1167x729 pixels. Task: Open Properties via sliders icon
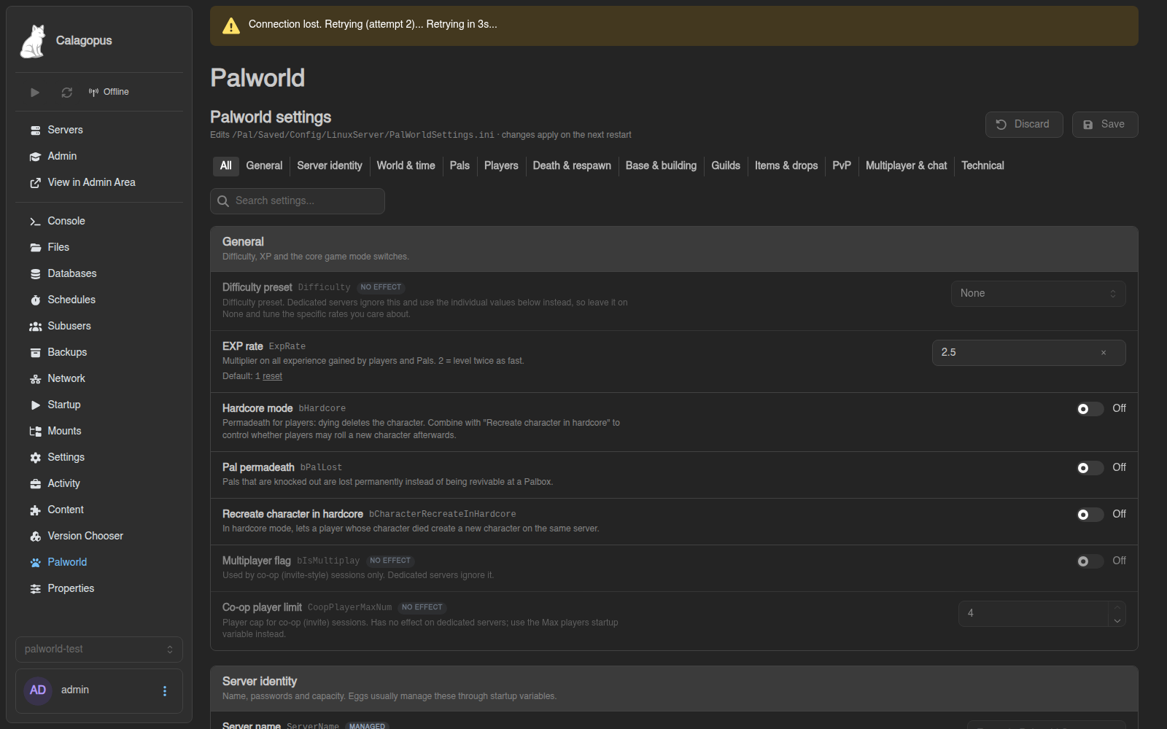point(35,588)
